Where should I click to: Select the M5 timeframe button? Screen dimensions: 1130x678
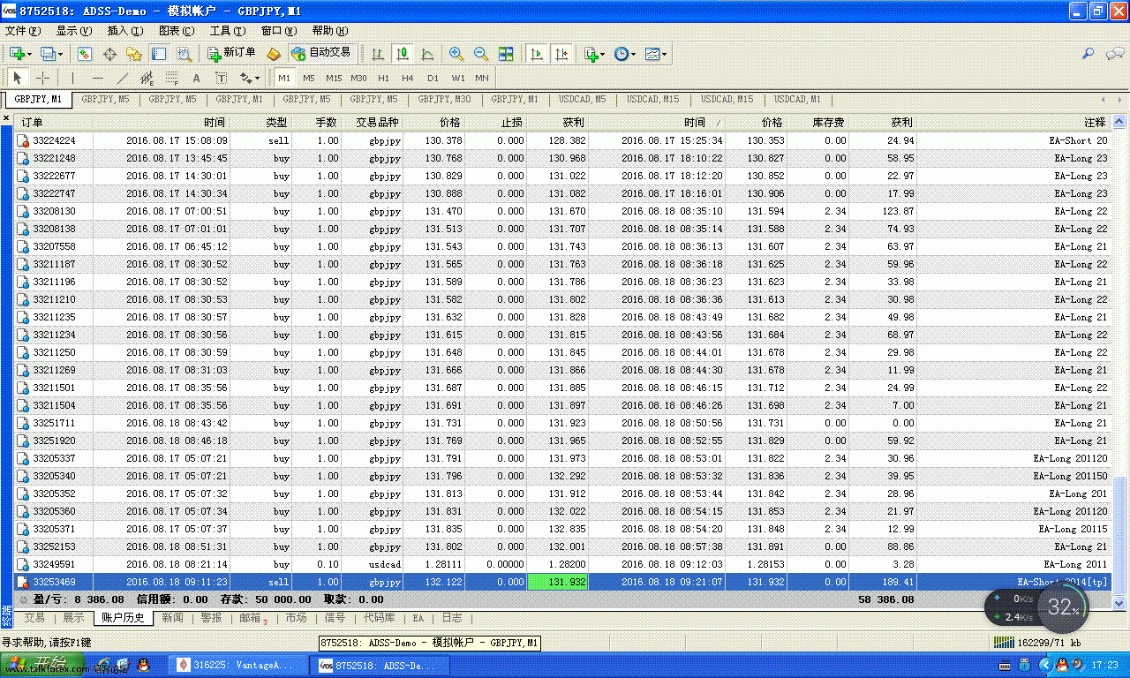(309, 78)
